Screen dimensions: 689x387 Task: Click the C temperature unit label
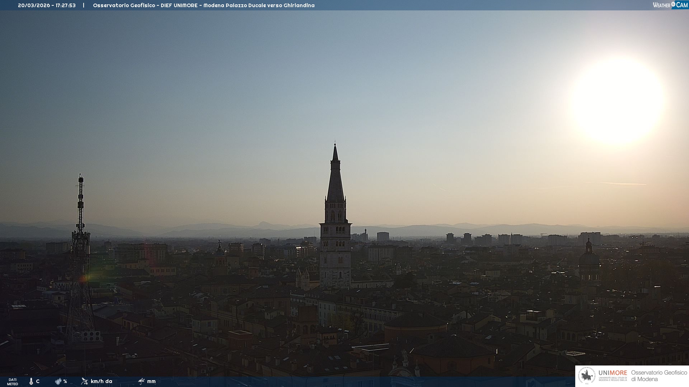38,381
